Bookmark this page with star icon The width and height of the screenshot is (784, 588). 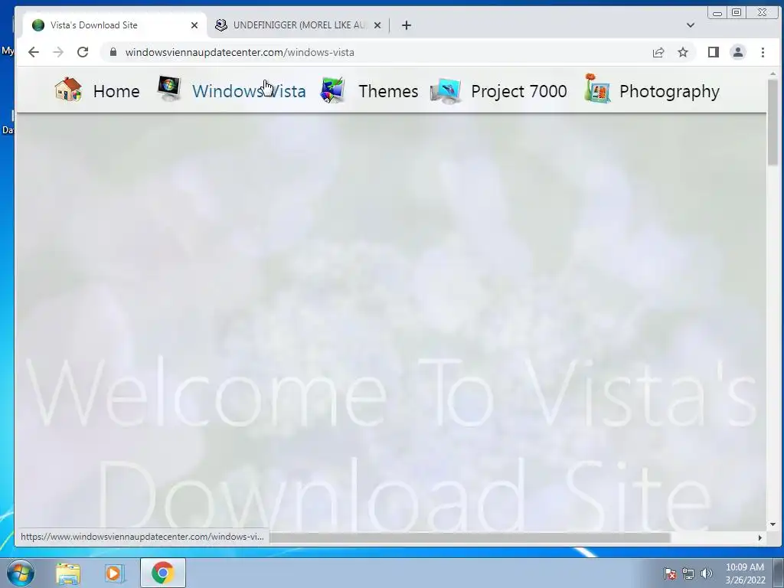(682, 52)
